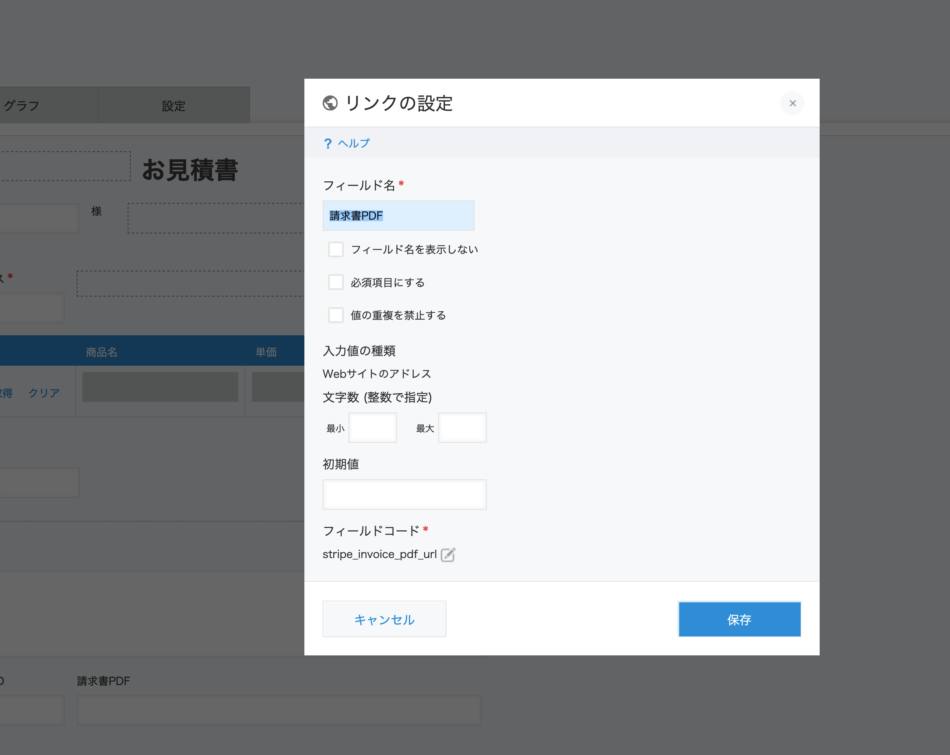Open the field code editor pencil icon
Image resolution: width=950 pixels, height=755 pixels.
[x=448, y=554]
